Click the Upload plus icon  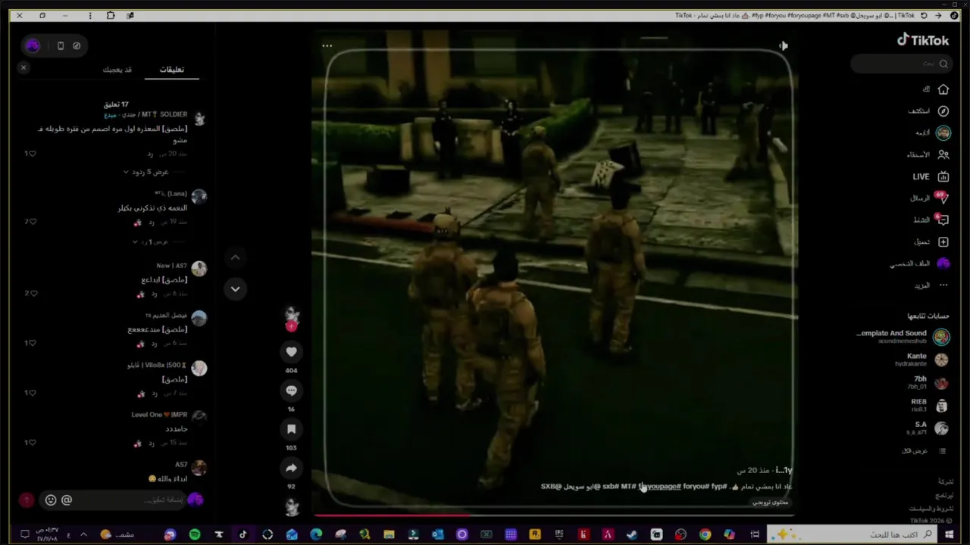pyautogui.click(x=943, y=241)
